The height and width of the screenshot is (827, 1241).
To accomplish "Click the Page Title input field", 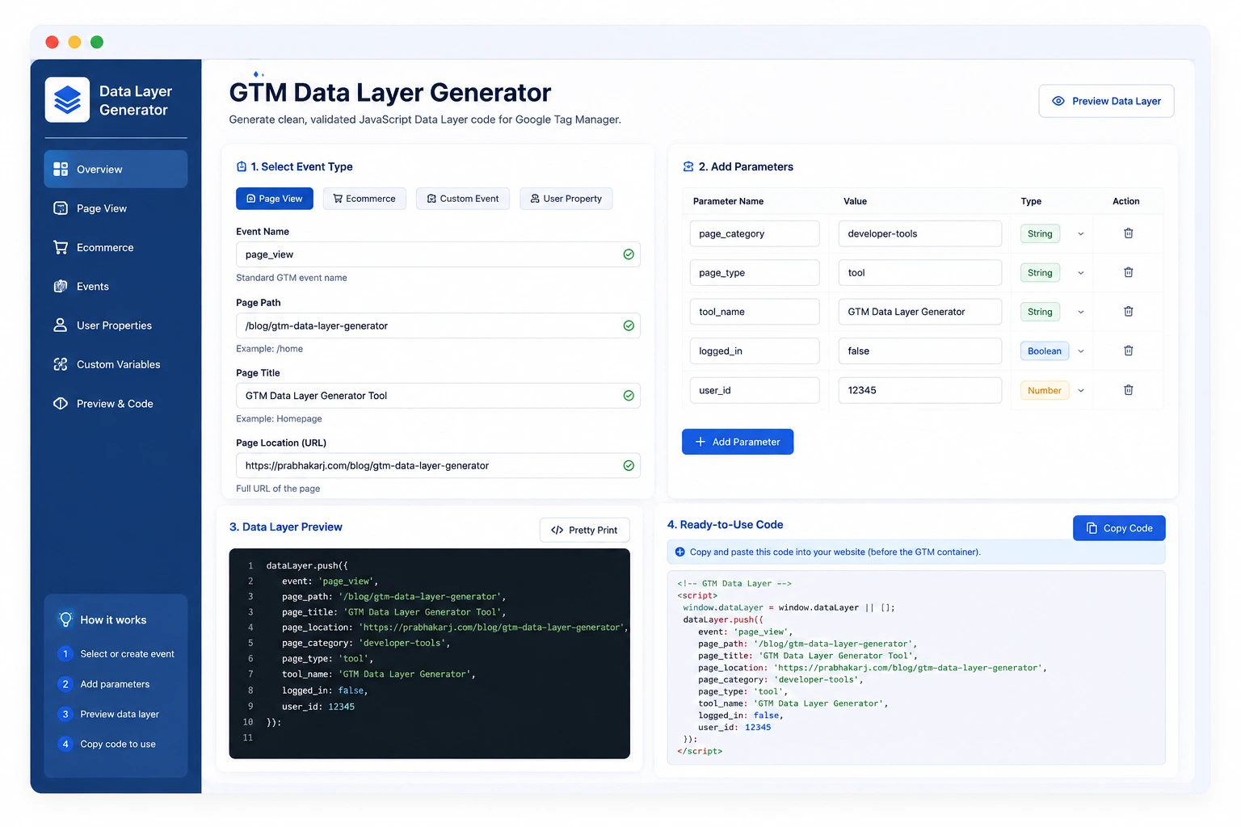I will click(x=438, y=396).
